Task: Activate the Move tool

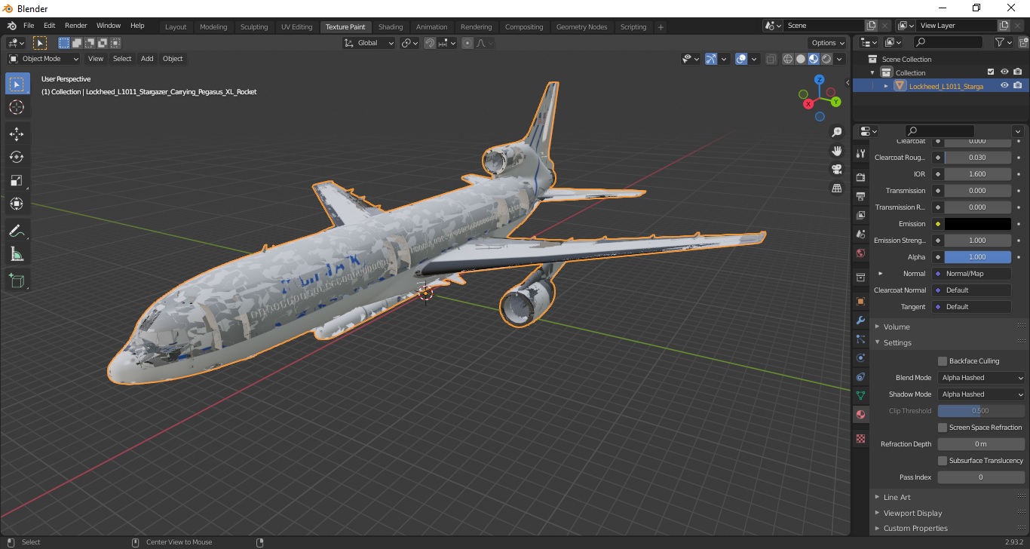Action: (17, 134)
